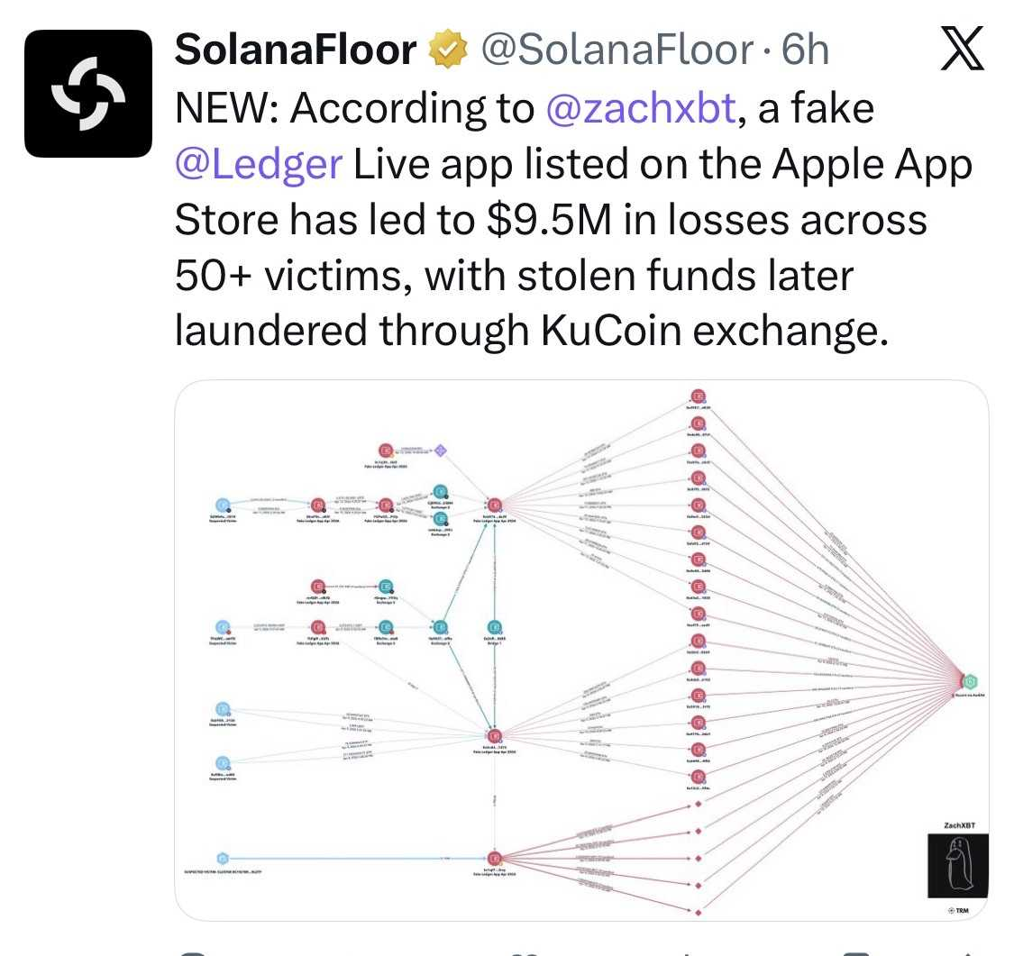
Task: Select the bottom-left hexagon victim cluster node
Action: tap(223, 859)
